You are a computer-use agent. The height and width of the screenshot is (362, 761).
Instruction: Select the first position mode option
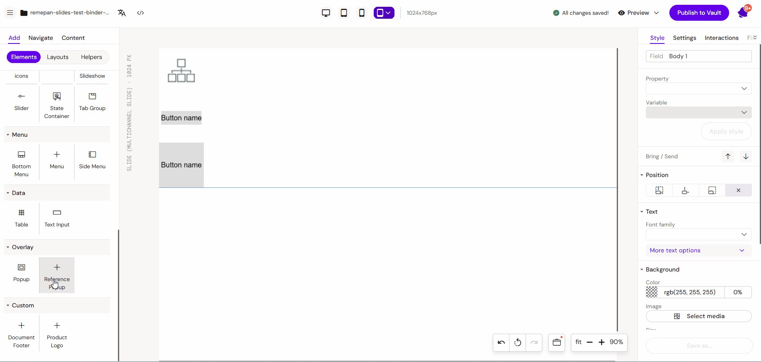659,191
